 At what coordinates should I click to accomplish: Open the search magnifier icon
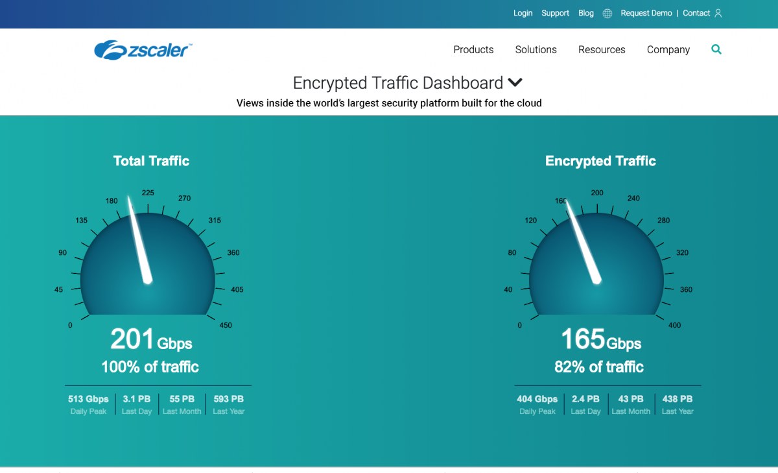pos(716,49)
